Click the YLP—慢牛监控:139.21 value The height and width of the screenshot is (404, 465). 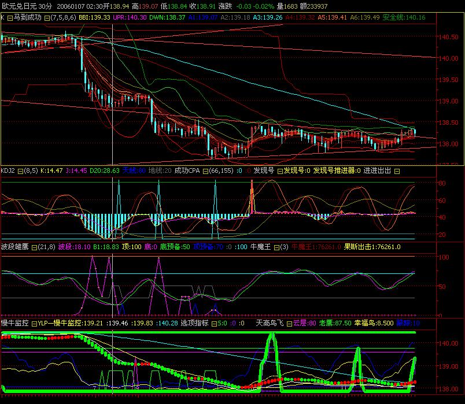71,323
